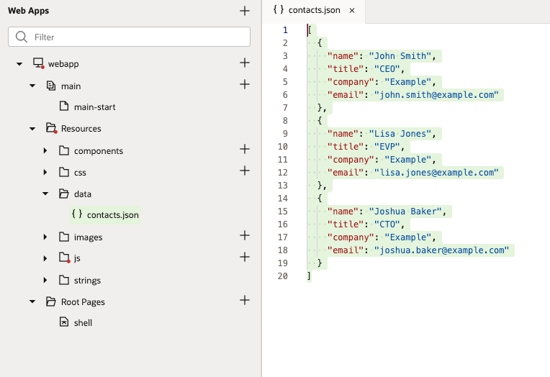The height and width of the screenshot is (377, 550).
Task: Select the Root Pages label
Action: [83, 302]
